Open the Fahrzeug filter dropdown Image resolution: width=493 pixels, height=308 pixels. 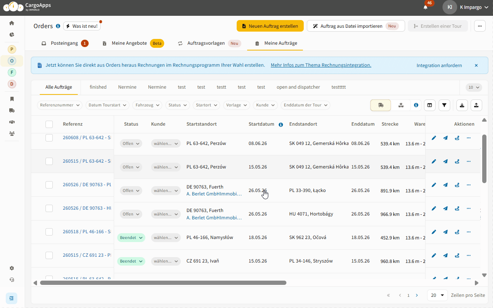pyautogui.click(x=147, y=105)
